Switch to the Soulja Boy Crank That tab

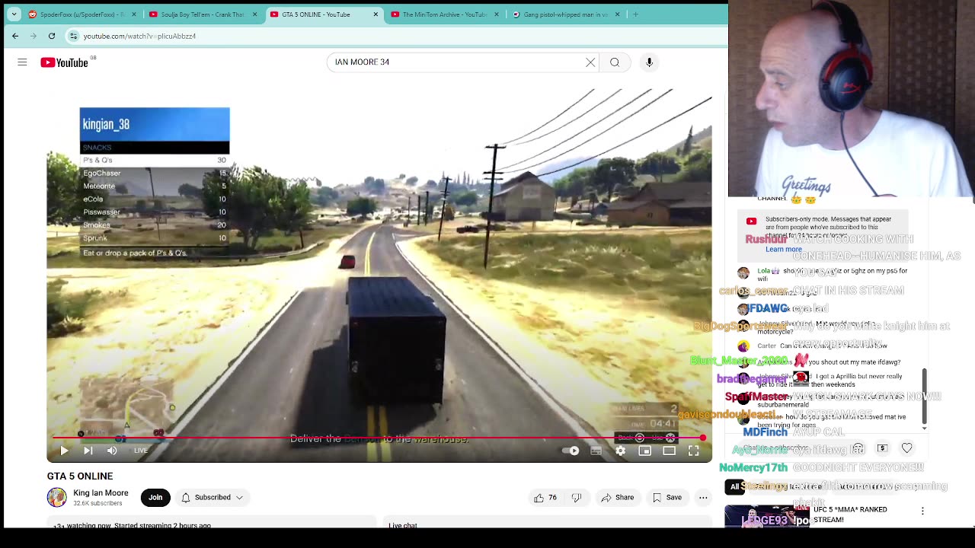tap(203, 14)
